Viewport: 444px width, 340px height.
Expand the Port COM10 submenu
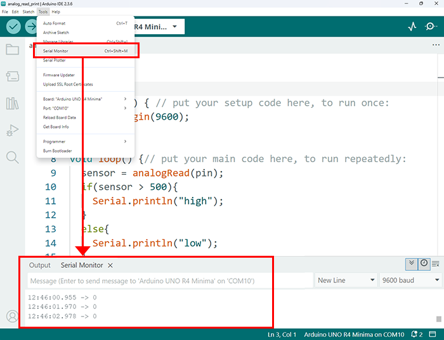tap(86, 108)
